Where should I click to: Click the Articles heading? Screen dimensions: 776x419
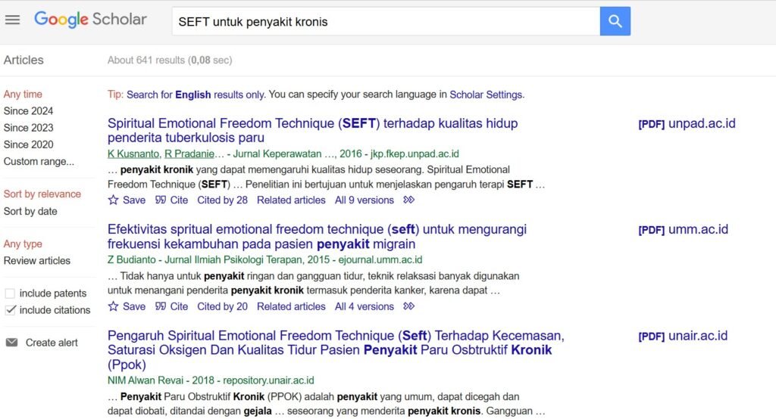pos(23,61)
